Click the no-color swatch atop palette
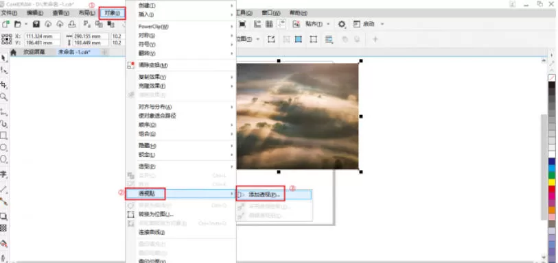This screenshot has height=263, width=558. [552, 77]
